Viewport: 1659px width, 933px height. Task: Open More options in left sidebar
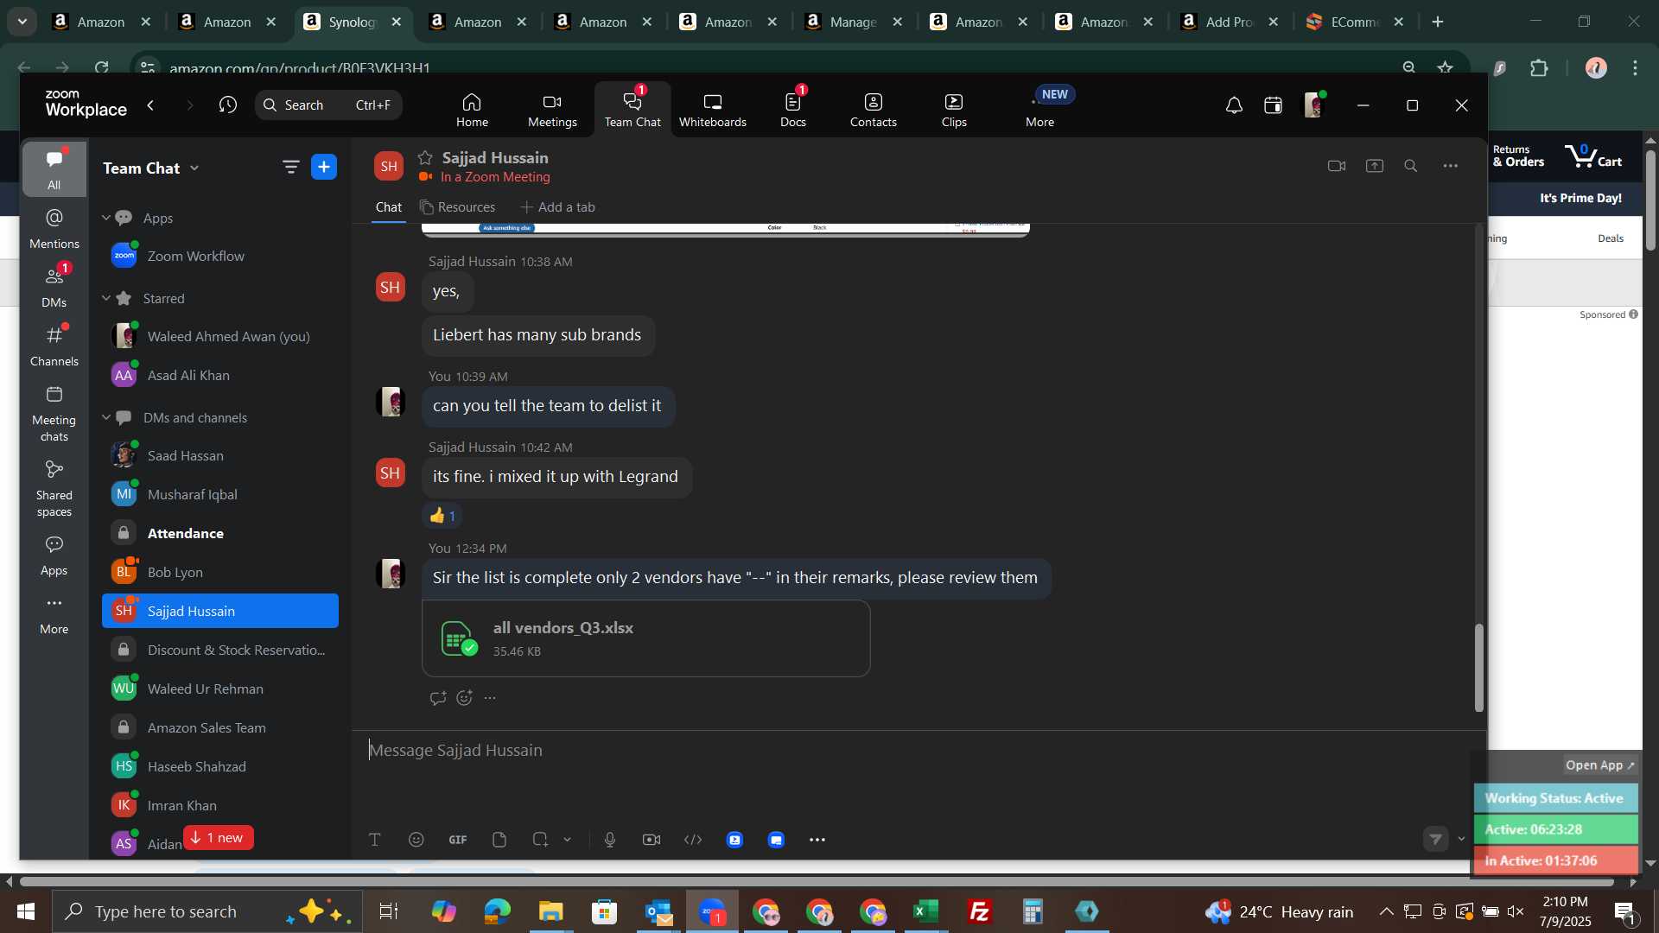[x=54, y=614]
